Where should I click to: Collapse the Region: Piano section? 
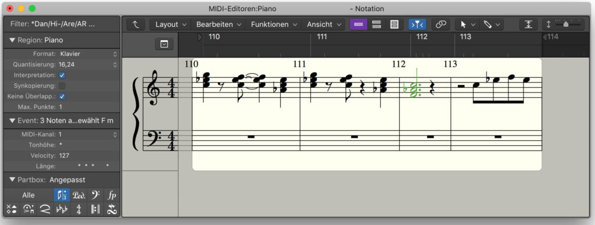click(12, 40)
